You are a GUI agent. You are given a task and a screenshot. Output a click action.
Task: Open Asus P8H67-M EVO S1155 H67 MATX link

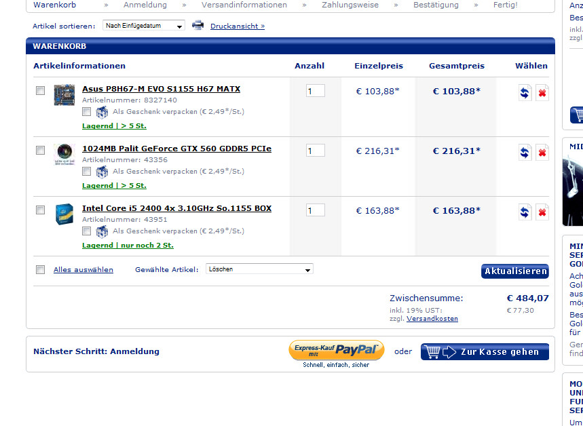coord(161,89)
